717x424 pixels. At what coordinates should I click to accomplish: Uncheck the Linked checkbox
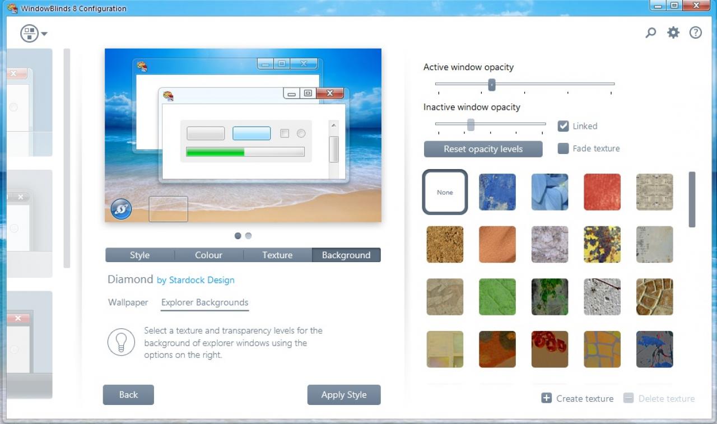click(x=564, y=126)
